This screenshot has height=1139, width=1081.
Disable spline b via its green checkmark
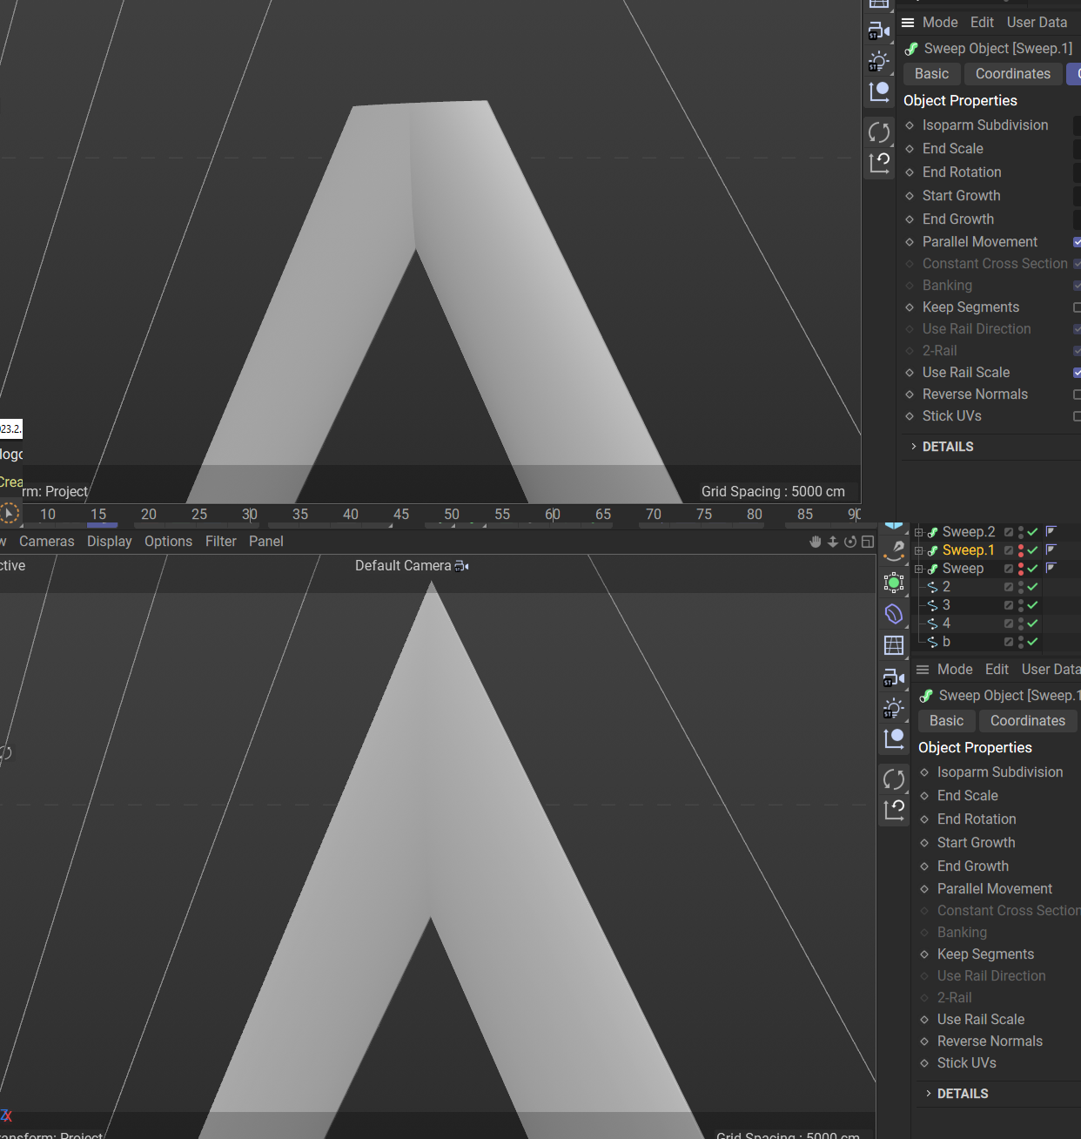1032,642
